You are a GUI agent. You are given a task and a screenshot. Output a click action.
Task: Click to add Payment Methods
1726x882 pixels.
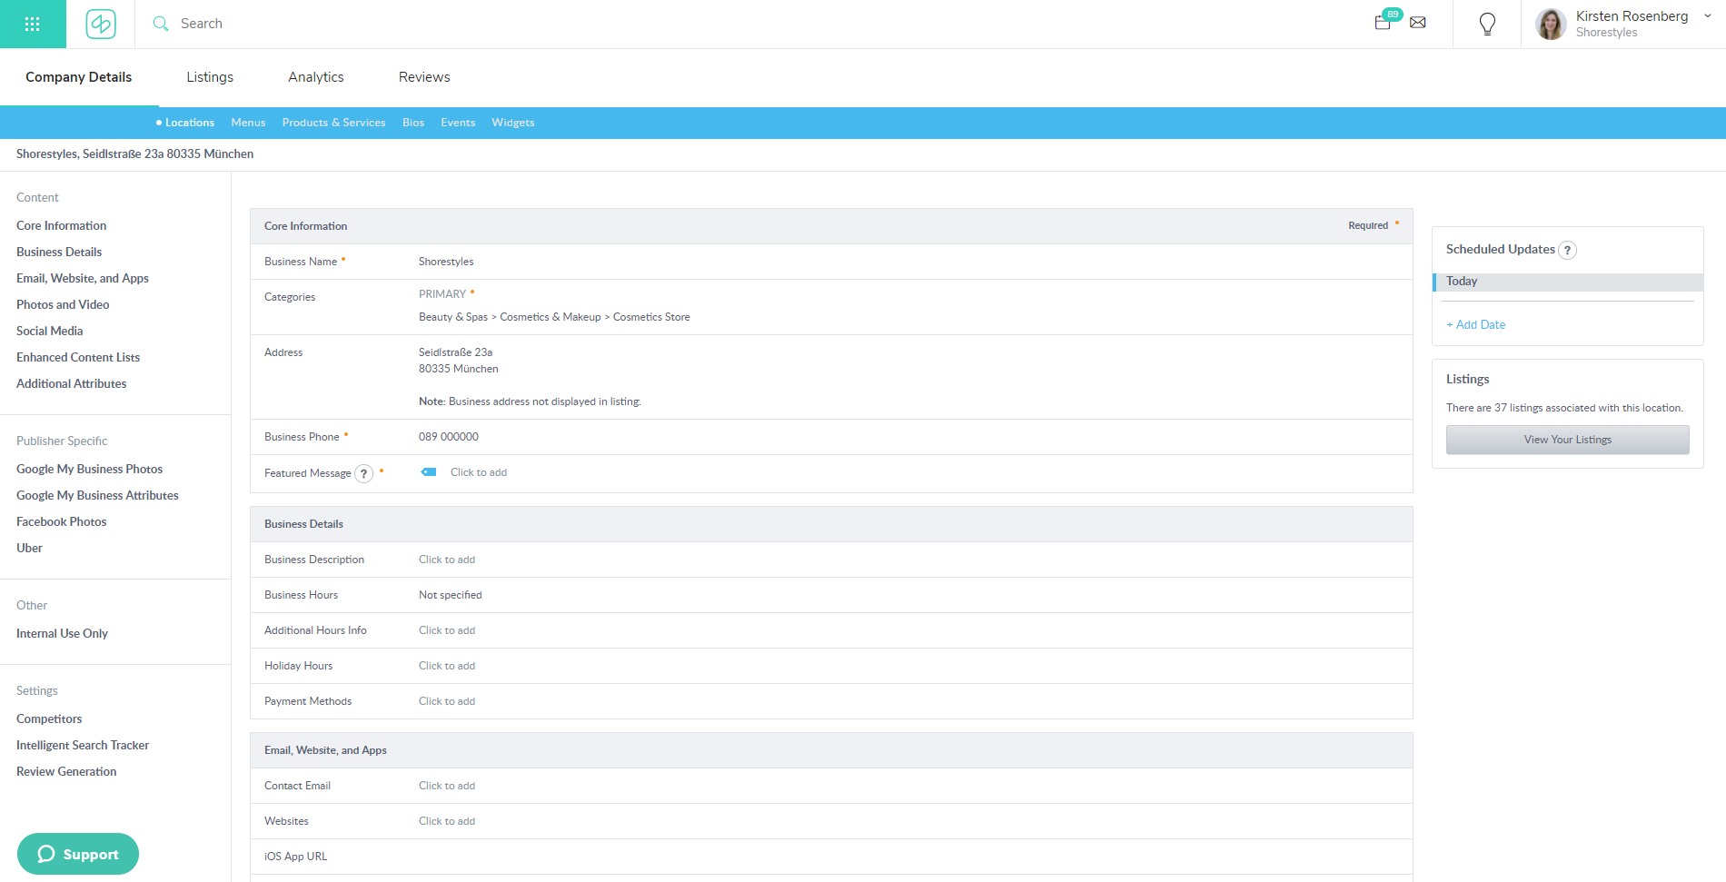point(447,701)
